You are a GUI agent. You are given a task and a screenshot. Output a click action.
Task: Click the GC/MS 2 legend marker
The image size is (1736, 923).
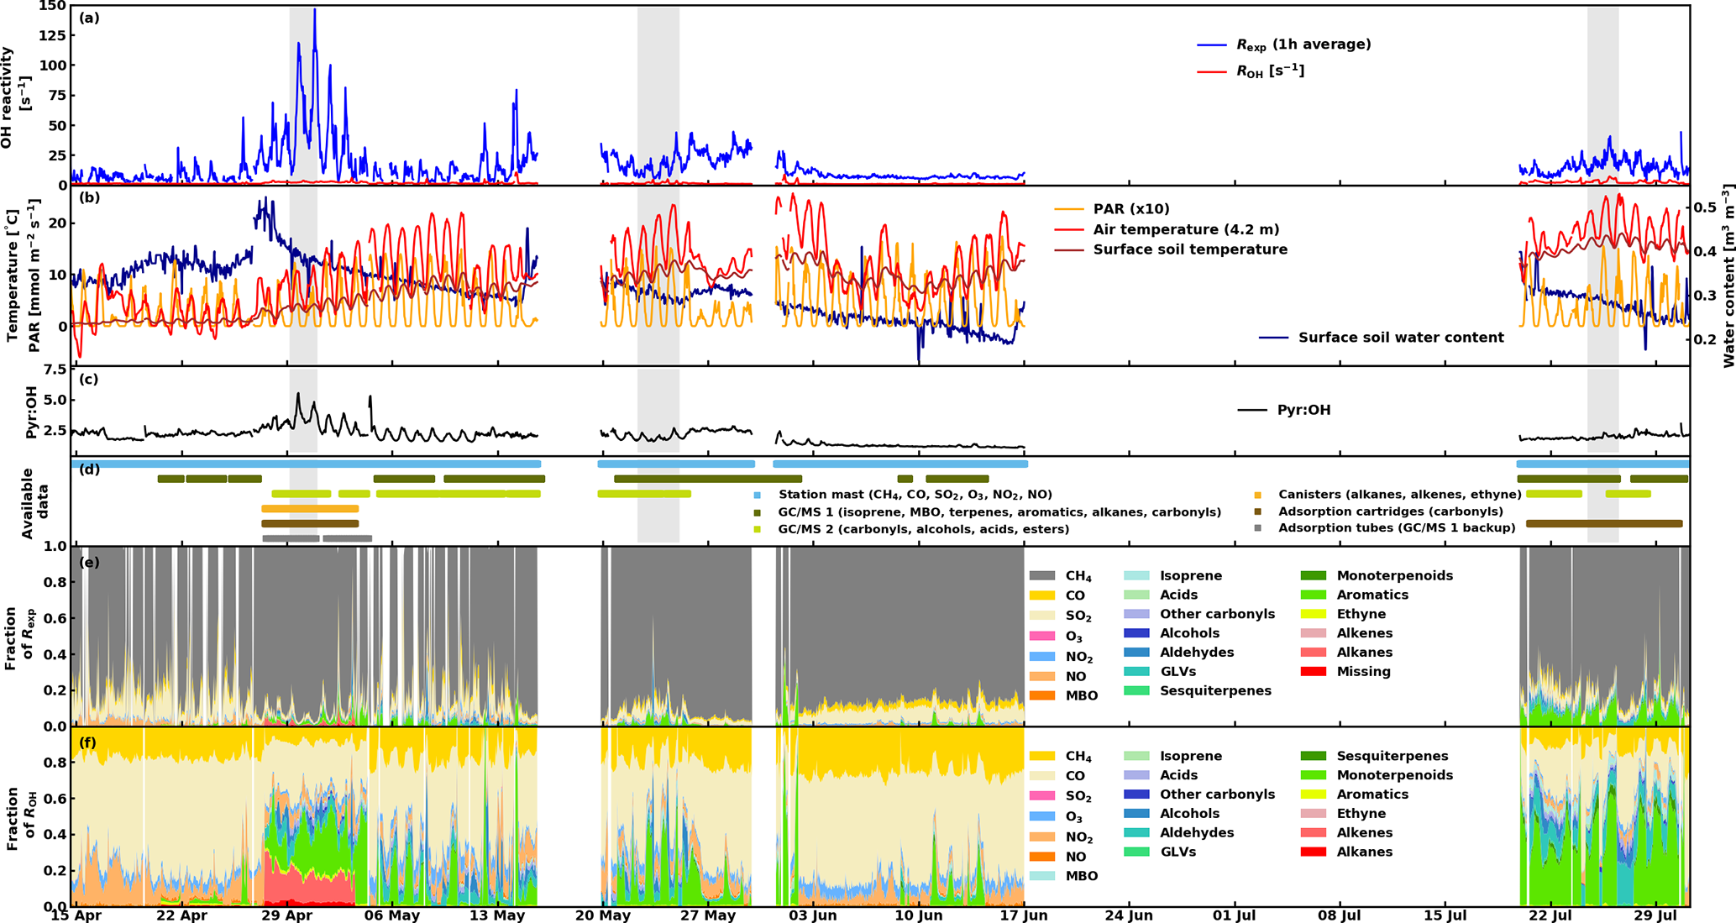point(757,530)
